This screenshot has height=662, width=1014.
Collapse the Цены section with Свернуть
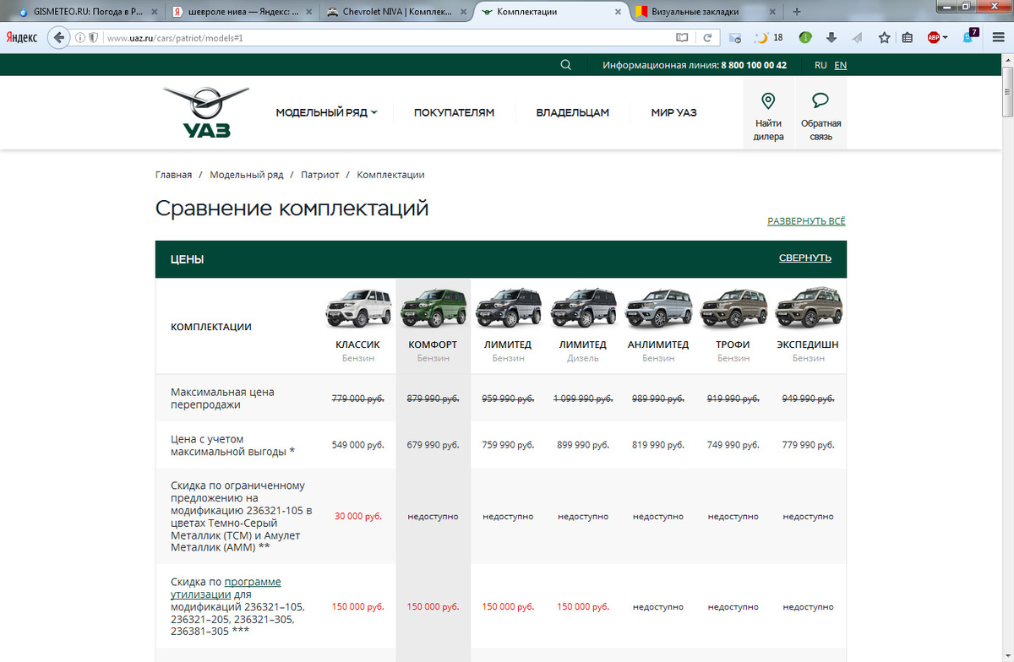tap(805, 258)
